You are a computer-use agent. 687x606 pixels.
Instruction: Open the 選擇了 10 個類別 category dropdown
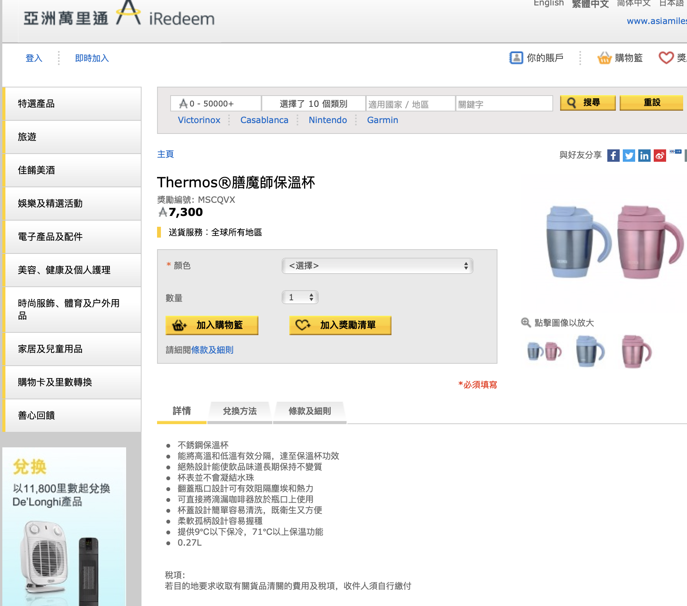tap(314, 103)
